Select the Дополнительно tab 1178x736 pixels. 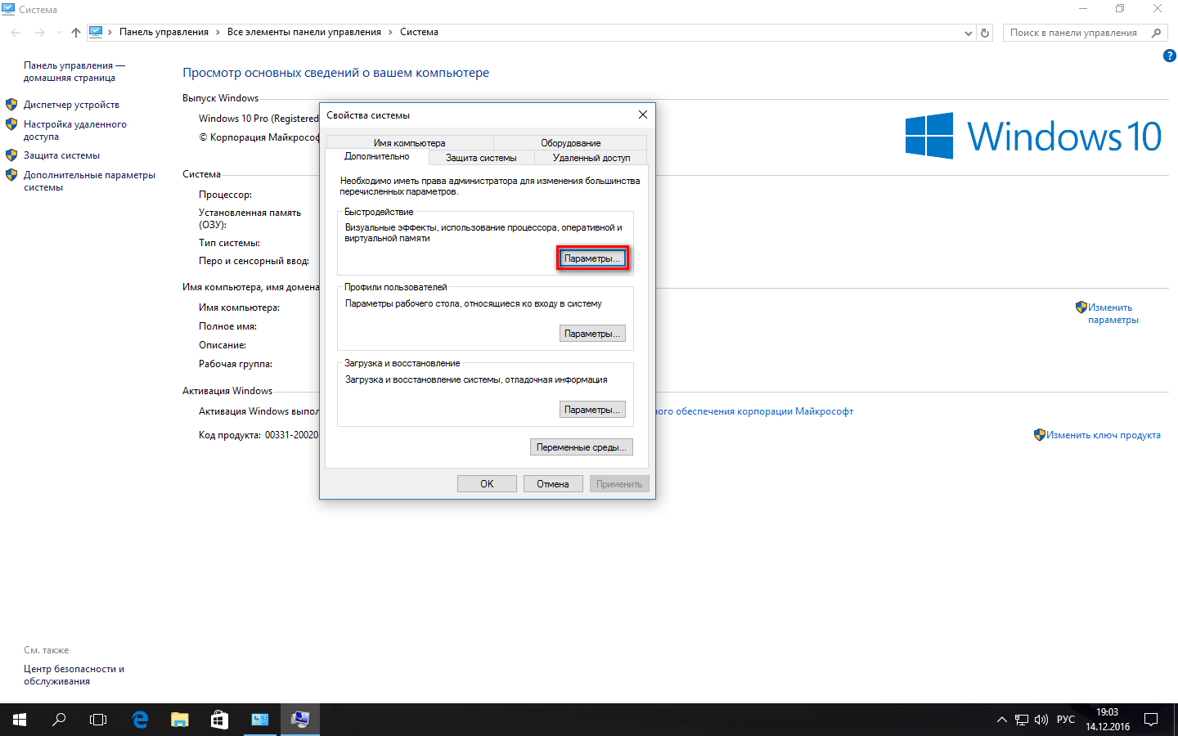click(x=377, y=156)
